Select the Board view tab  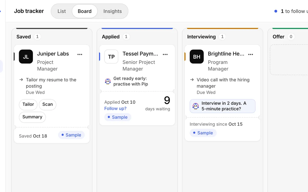pos(85,11)
